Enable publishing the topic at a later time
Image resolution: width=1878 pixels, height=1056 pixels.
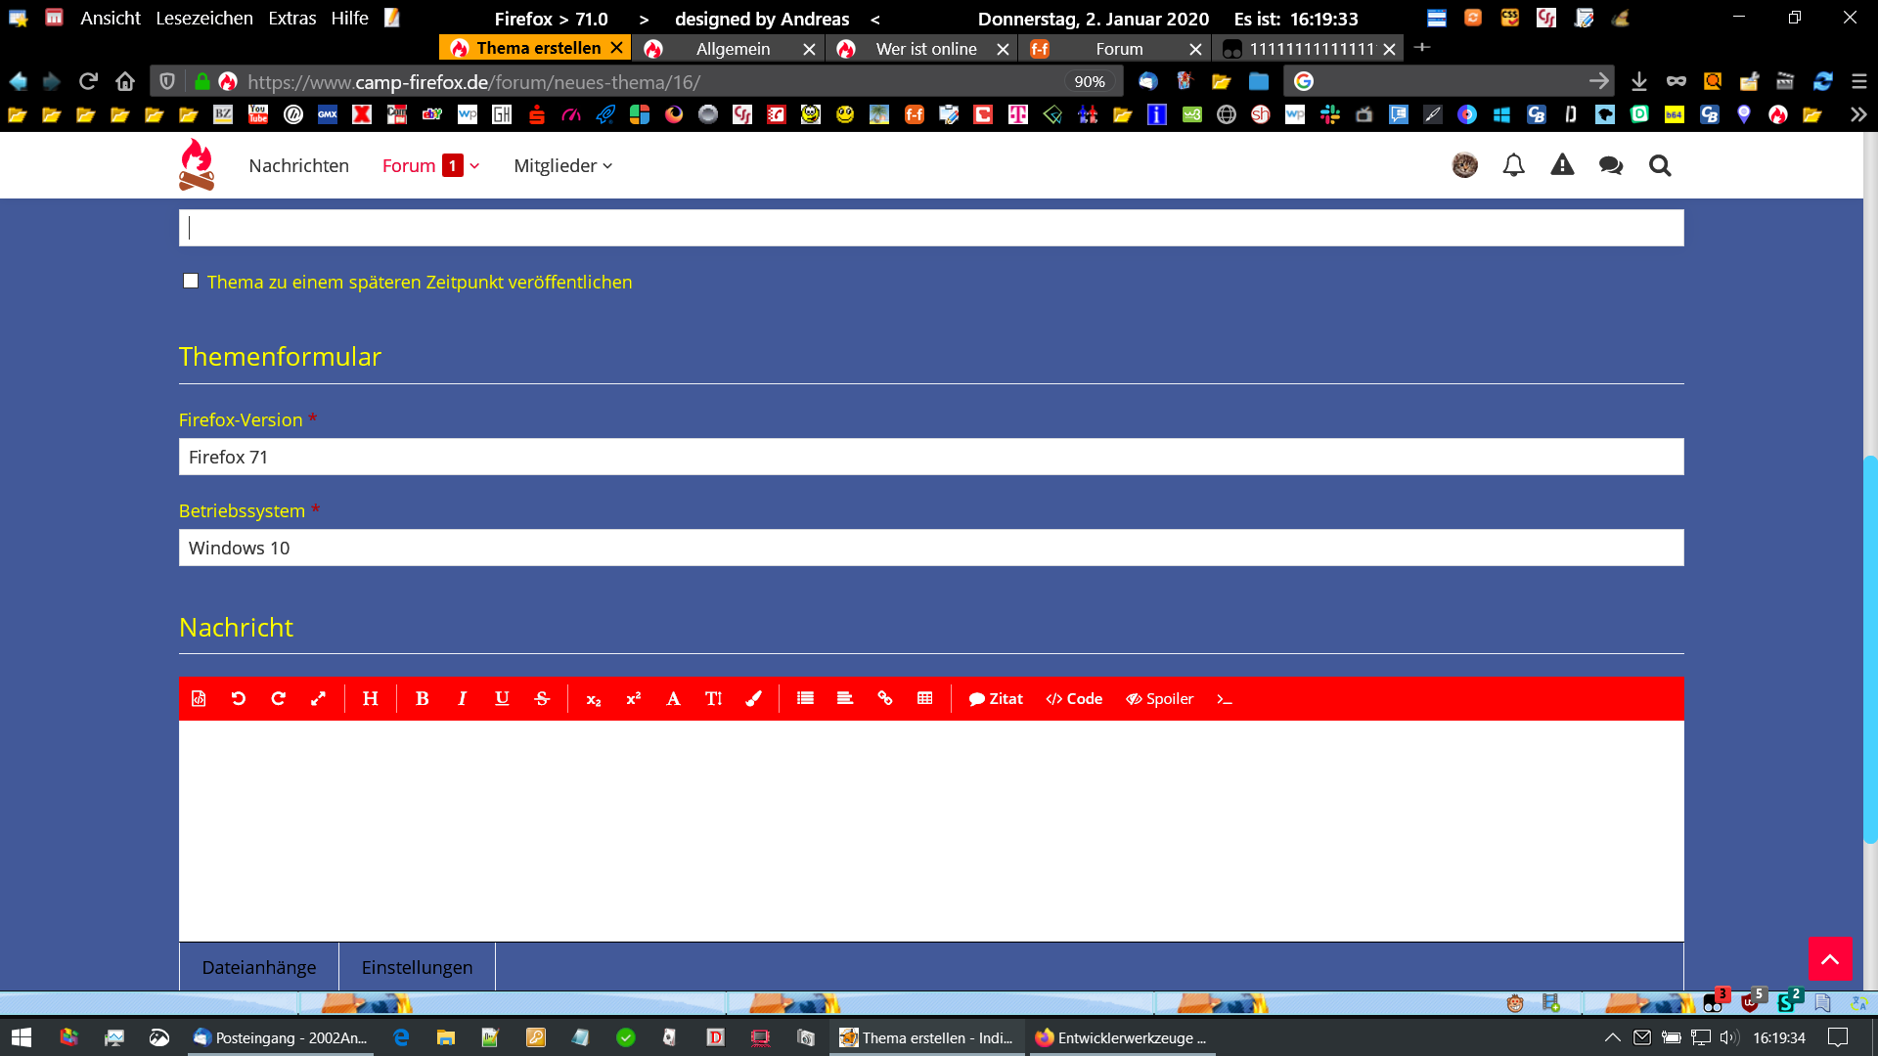point(191,282)
